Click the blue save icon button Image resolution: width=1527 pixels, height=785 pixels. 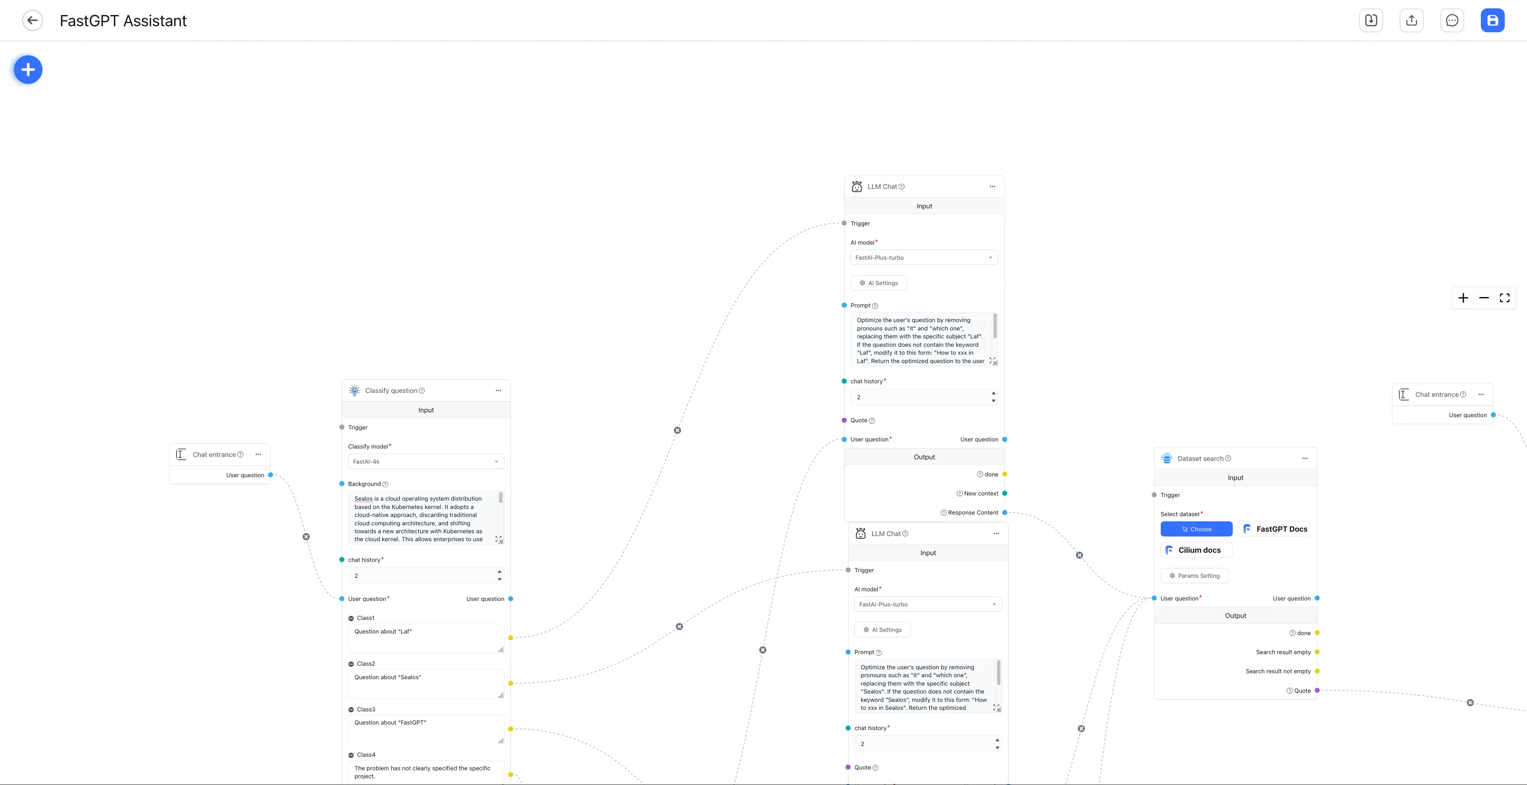coord(1492,20)
